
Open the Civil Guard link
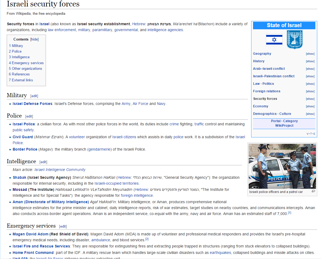(23, 137)
